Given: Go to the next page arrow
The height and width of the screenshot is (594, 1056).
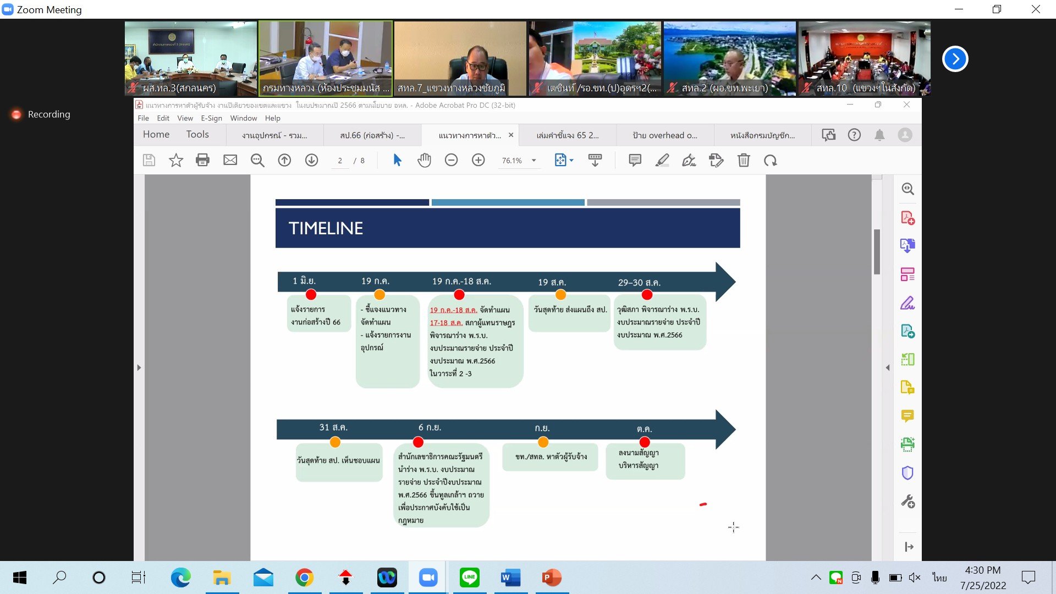Looking at the screenshot, I should pos(311,160).
